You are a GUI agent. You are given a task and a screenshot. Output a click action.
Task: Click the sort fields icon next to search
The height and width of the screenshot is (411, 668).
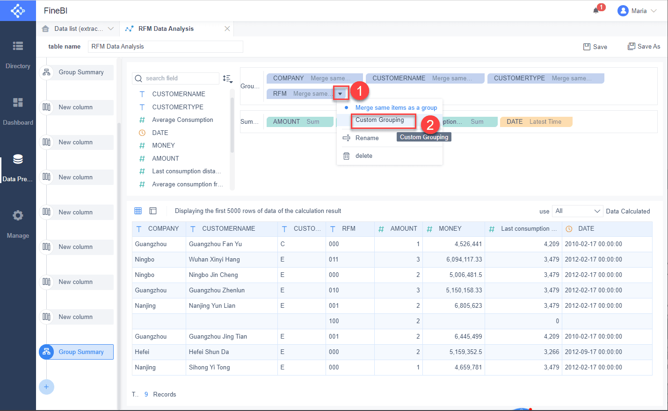point(227,78)
